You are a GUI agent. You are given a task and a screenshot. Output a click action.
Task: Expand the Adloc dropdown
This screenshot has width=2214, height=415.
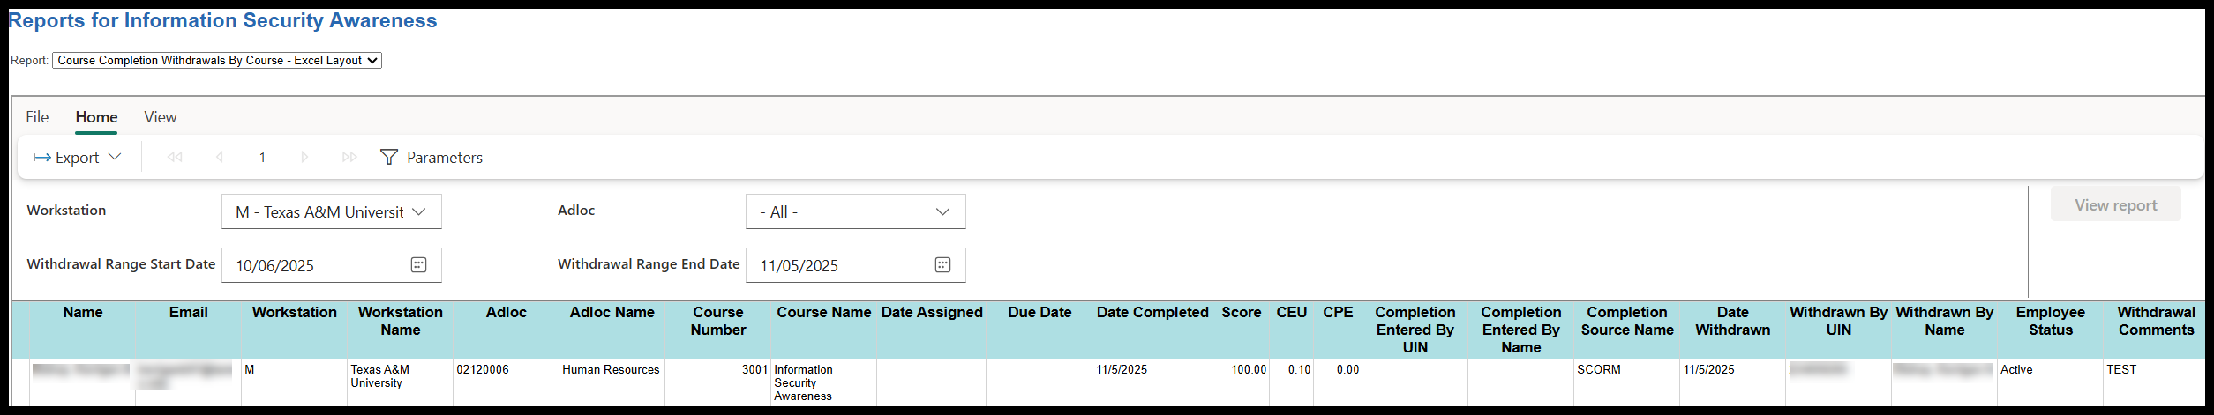pos(942,211)
